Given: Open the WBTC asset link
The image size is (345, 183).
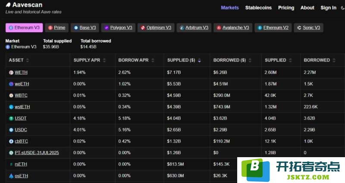Looking at the screenshot, I should 21,96.
